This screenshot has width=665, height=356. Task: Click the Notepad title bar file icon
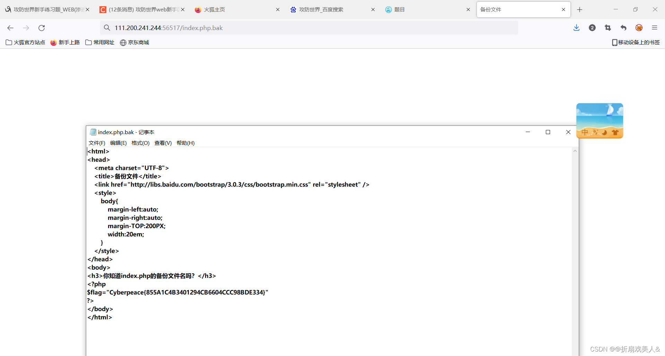click(93, 132)
